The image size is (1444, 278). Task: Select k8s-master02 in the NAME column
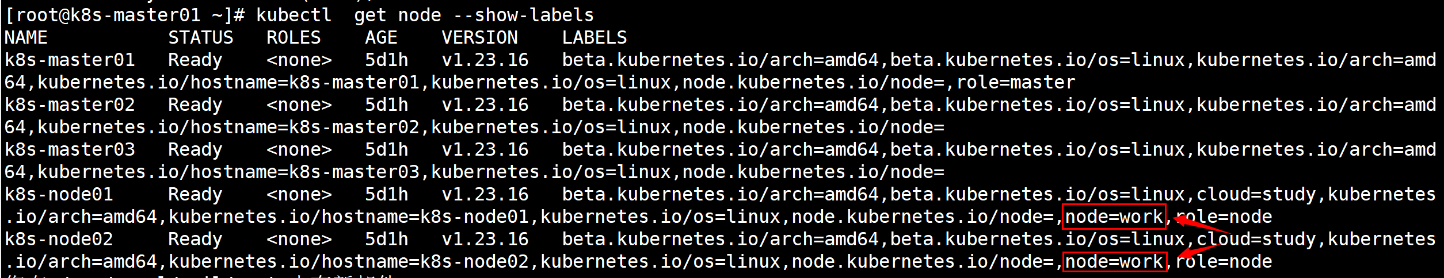click(x=70, y=105)
